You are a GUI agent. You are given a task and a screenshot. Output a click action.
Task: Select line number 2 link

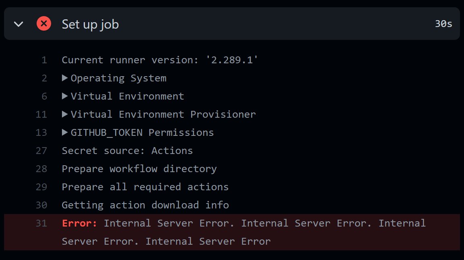[44, 78]
